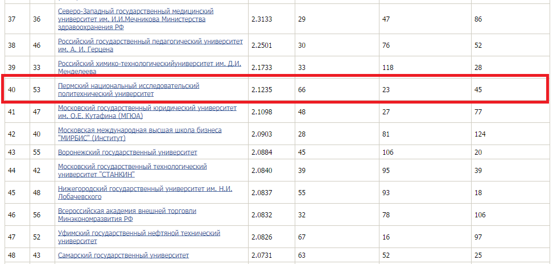Click value 18 in Нижегородский row
Screen dimensions: 553x264
(x=478, y=193)
